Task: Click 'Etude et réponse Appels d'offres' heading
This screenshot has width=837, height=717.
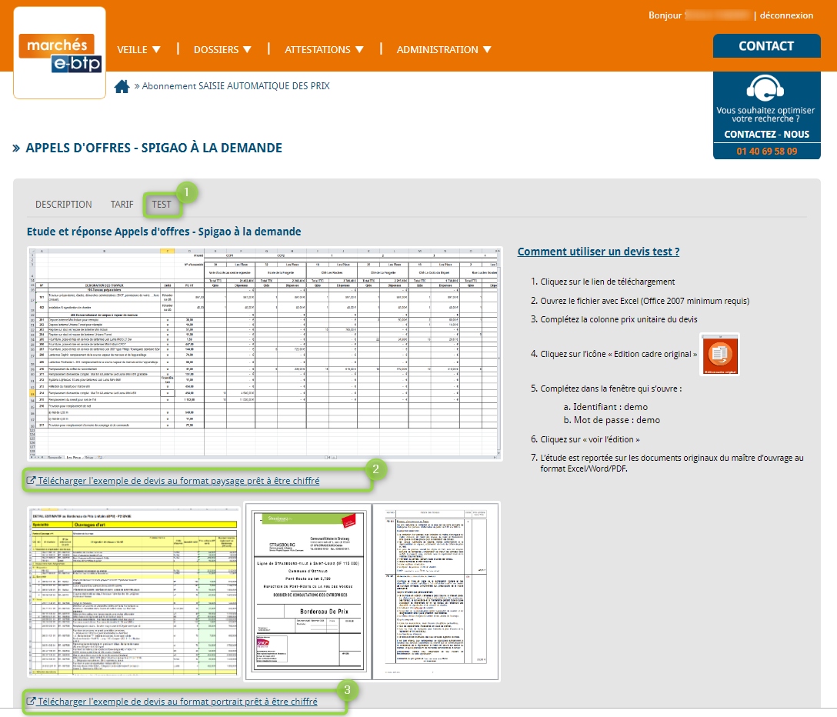Action: pos(164,232)
